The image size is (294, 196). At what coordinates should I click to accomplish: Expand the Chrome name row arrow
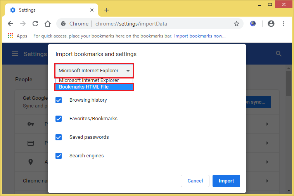coord(267,181)
